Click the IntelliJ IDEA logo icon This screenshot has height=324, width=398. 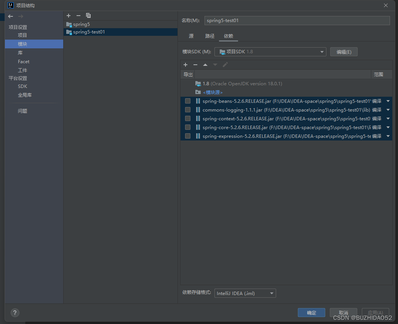coord(10,5)
